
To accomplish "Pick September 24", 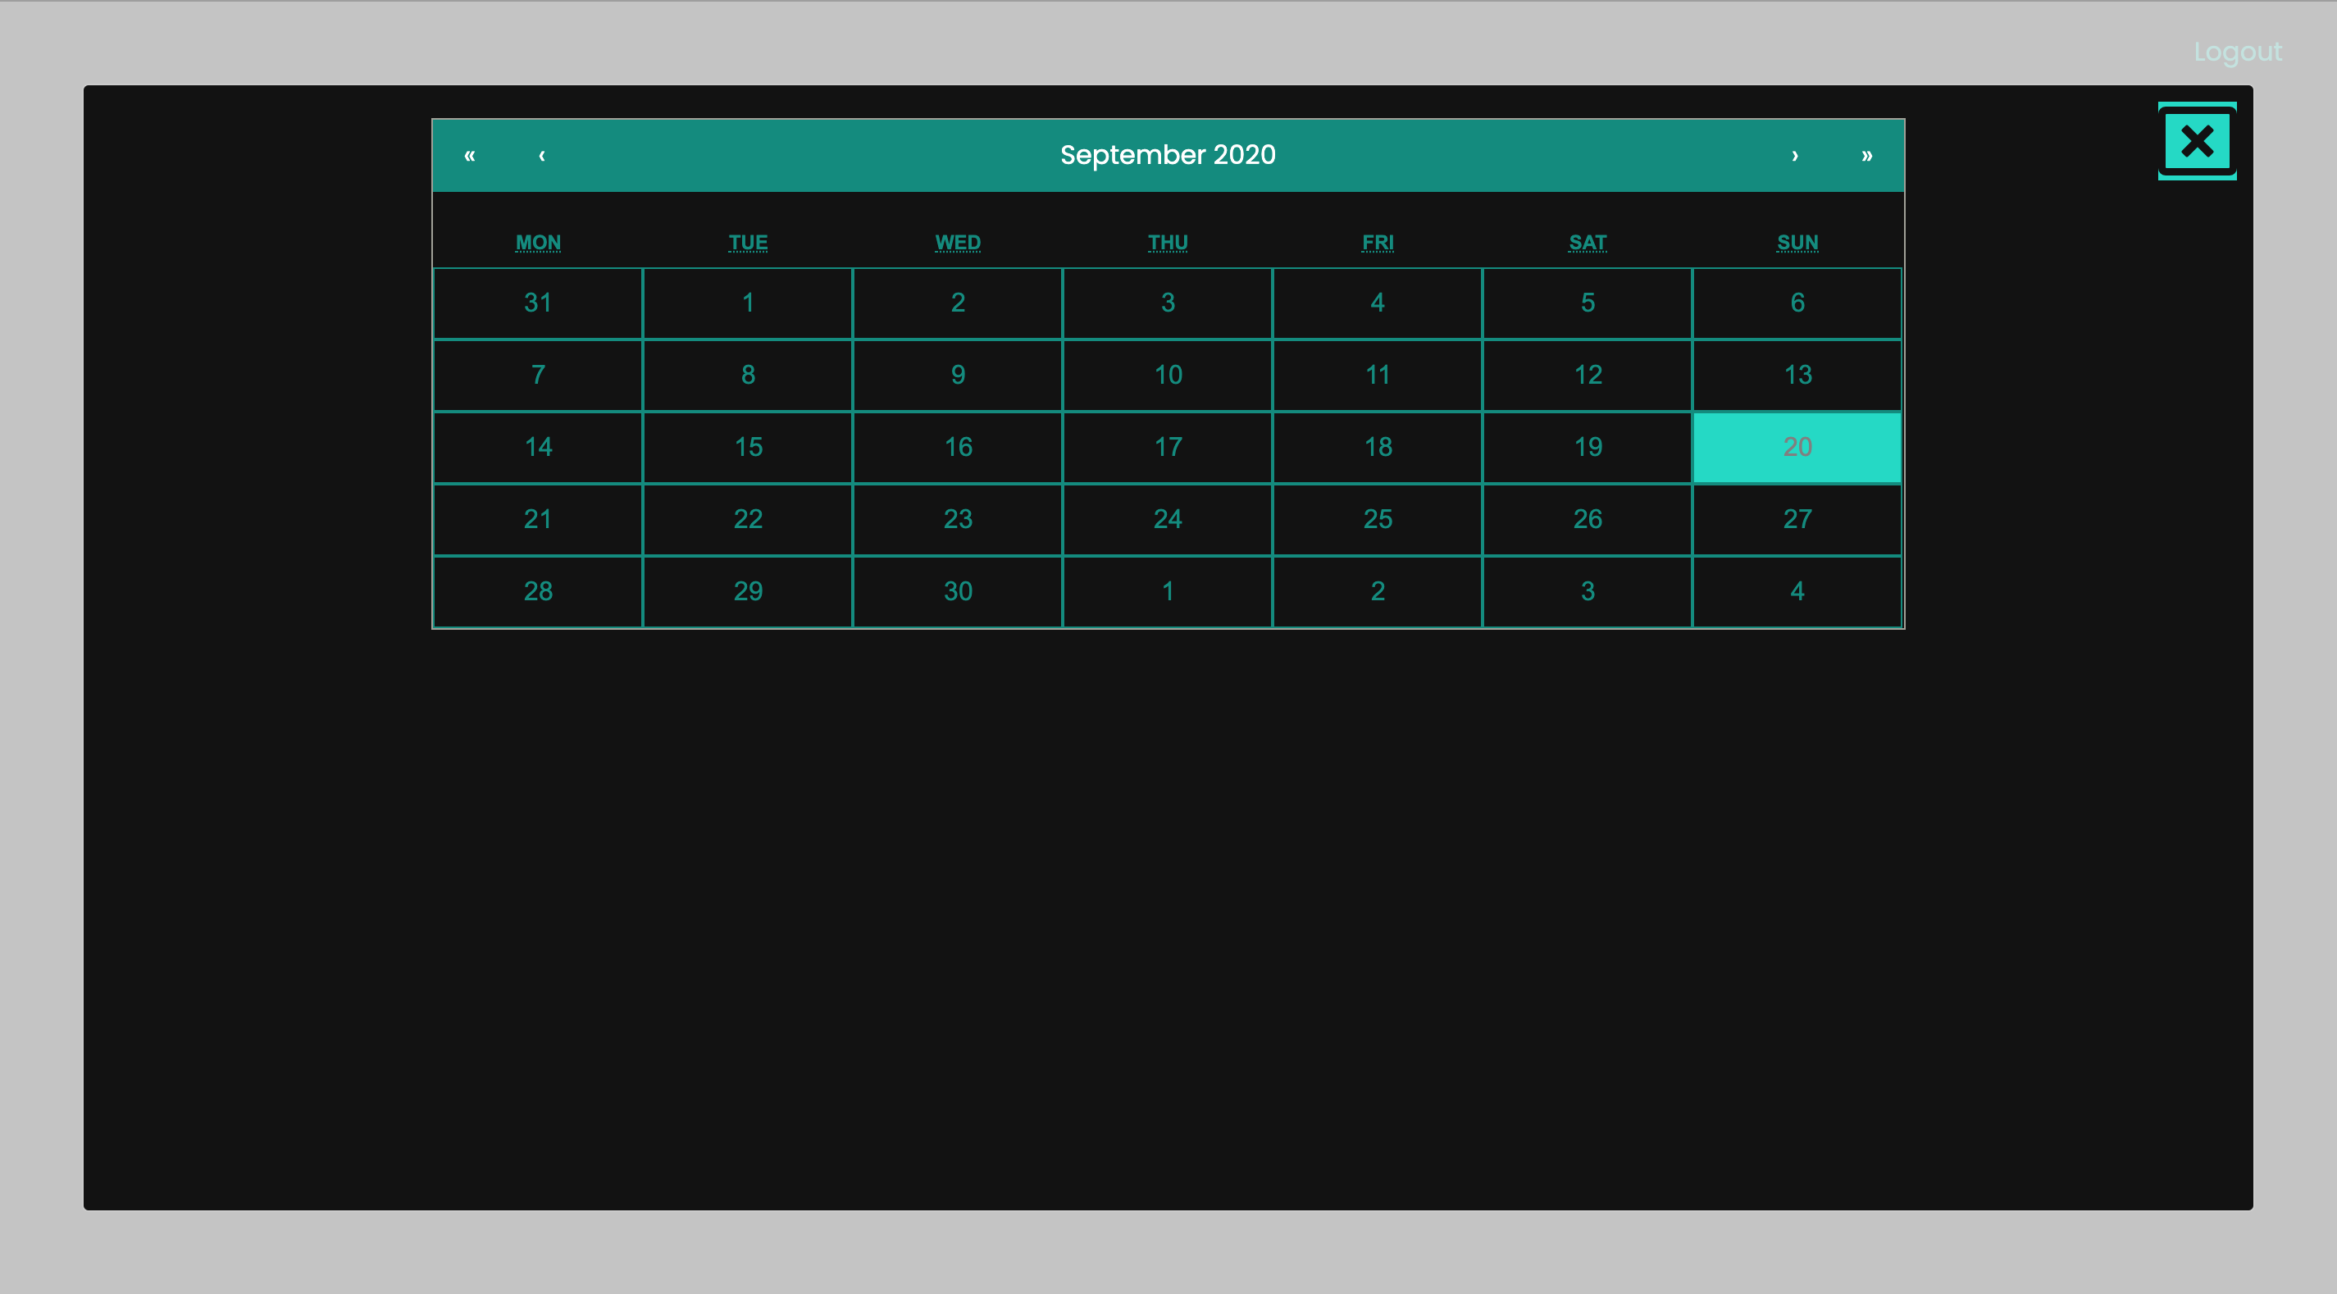I will [x=1168, y=519].
